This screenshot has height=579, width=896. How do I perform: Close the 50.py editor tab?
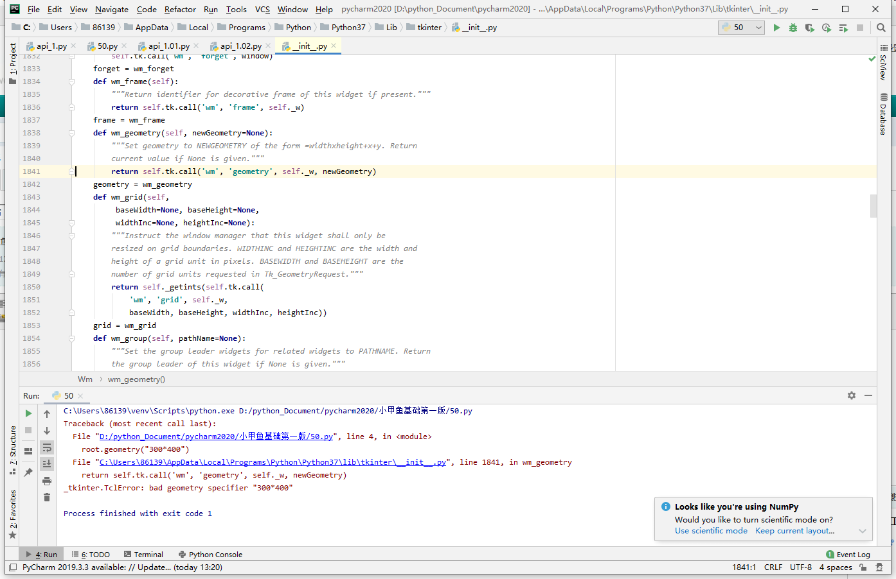pyautogui.click(x=124, y=46)
